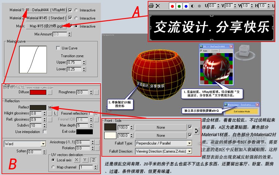Image resolution: width=279 pixels, height=175 pixels.
Task: Click the Exit Isolation Mode button
Action: [241, 111]
